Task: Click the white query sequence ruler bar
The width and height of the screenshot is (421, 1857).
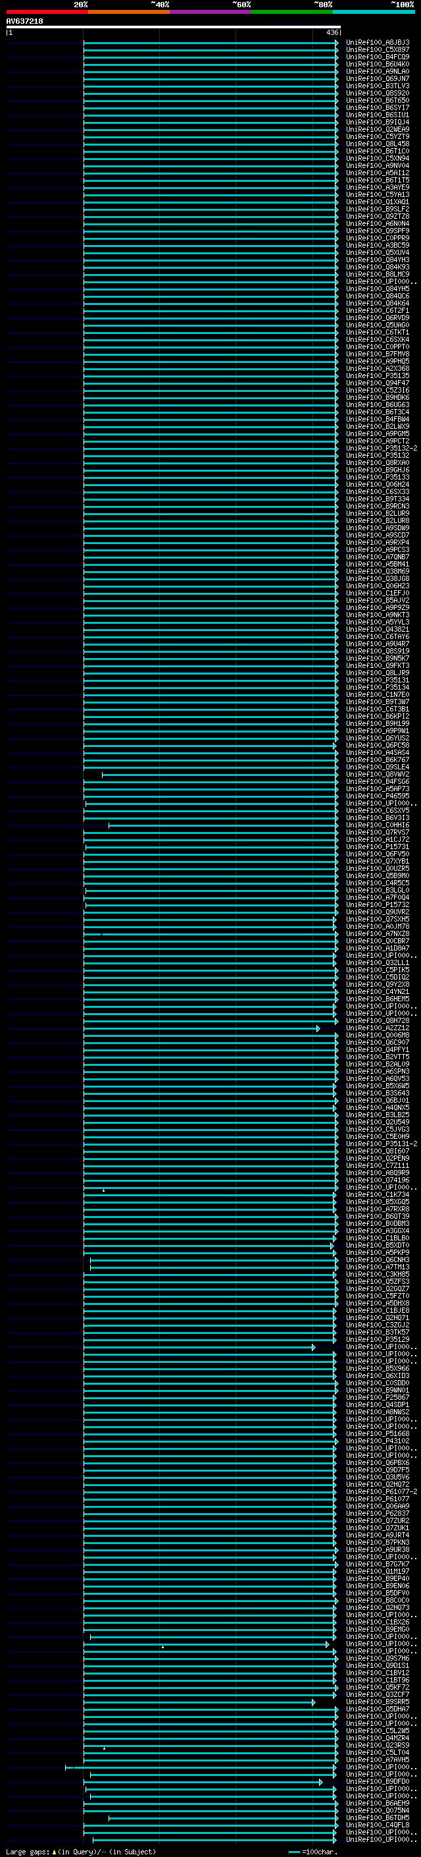Action: (x=174, y=28)
